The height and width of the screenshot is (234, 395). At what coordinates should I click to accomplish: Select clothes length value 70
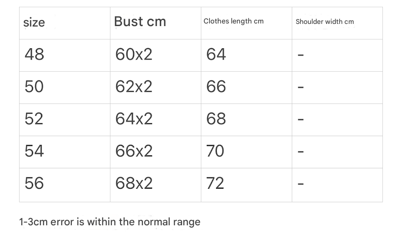tap(215, 151)
